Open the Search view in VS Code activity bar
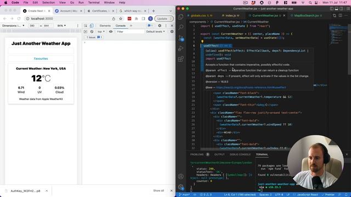 point(181,27)
